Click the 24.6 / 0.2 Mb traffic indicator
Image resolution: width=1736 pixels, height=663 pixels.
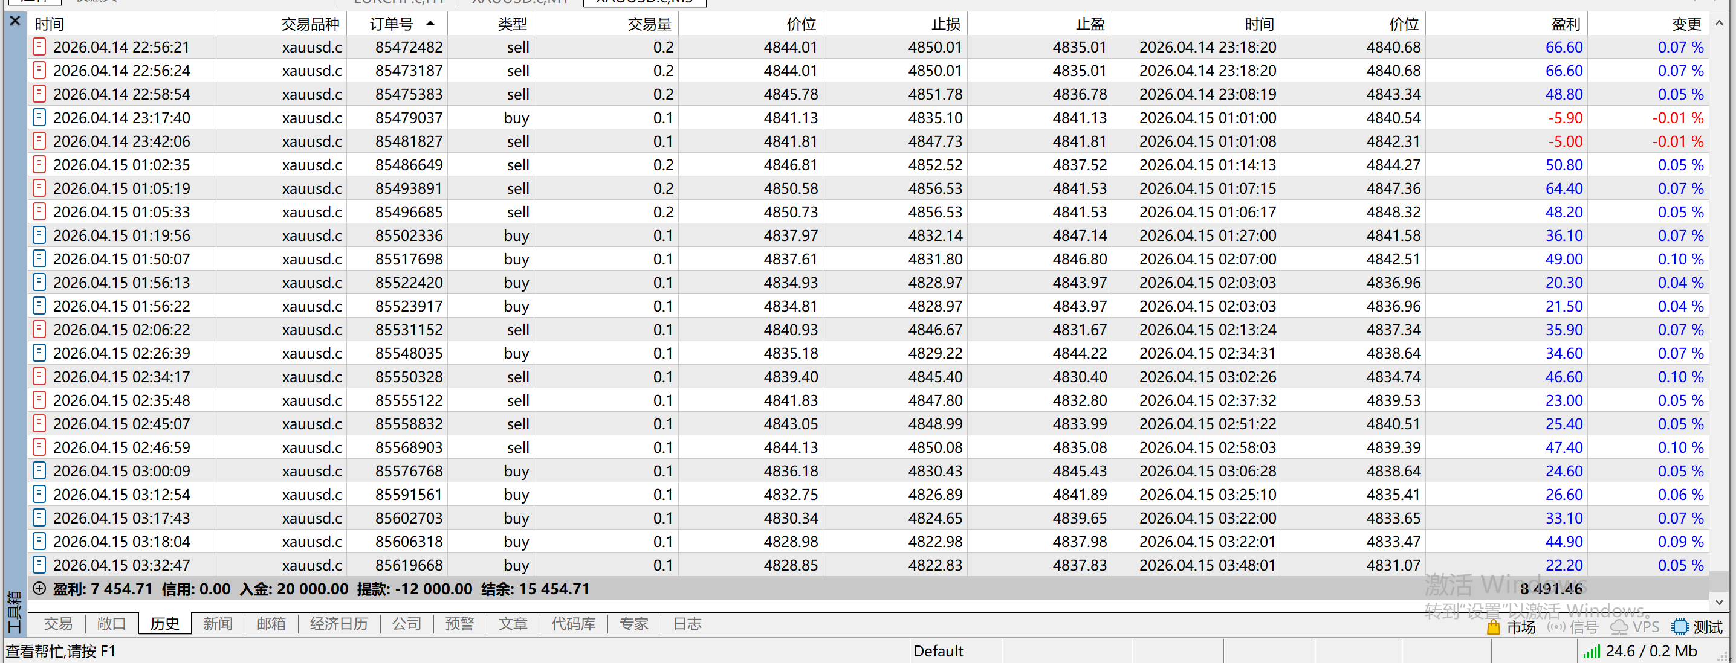tap(1651, 651)
